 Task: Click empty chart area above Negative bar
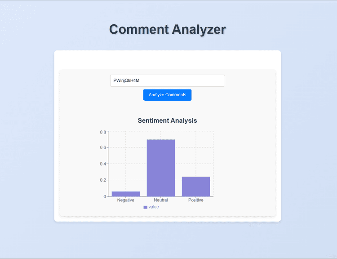click(x=126, y=161)
